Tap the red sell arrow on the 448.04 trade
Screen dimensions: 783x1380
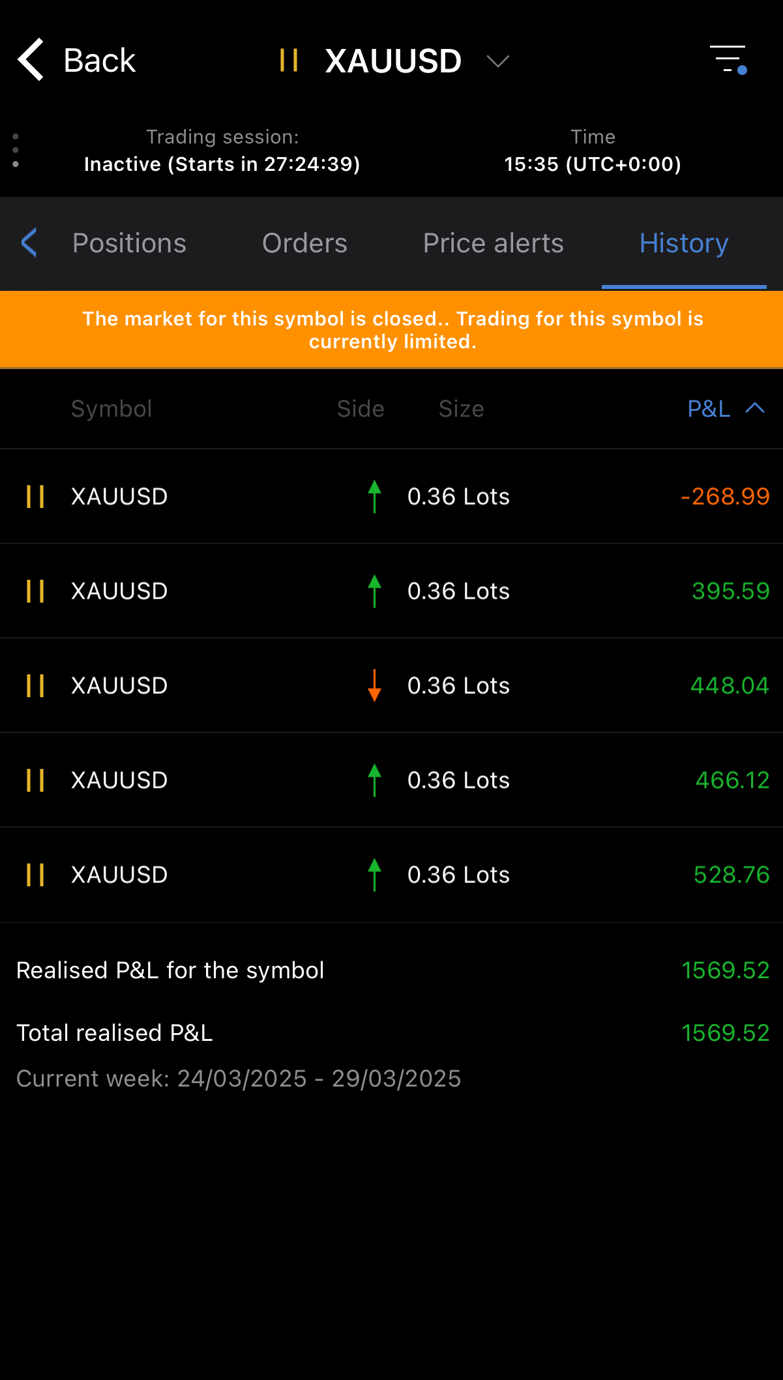[374, 685]
